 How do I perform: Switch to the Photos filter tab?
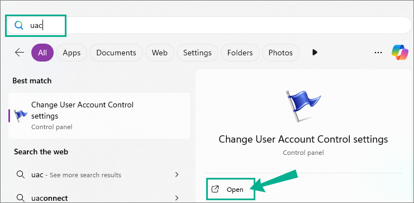tap(280, 53)
